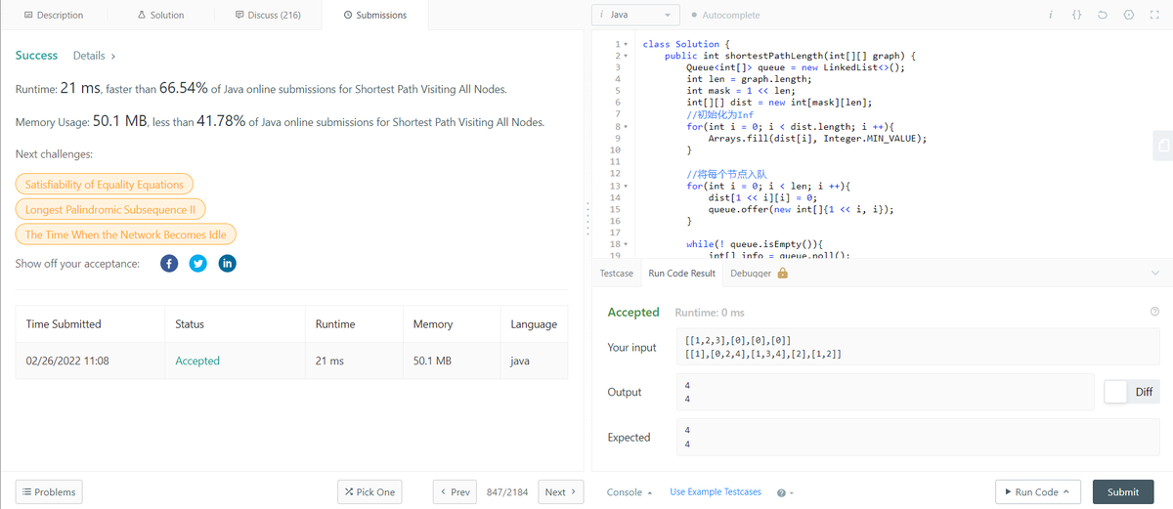
Task: Collapse the shortestPathLength method fold on line 2
Action: point(626,57)
